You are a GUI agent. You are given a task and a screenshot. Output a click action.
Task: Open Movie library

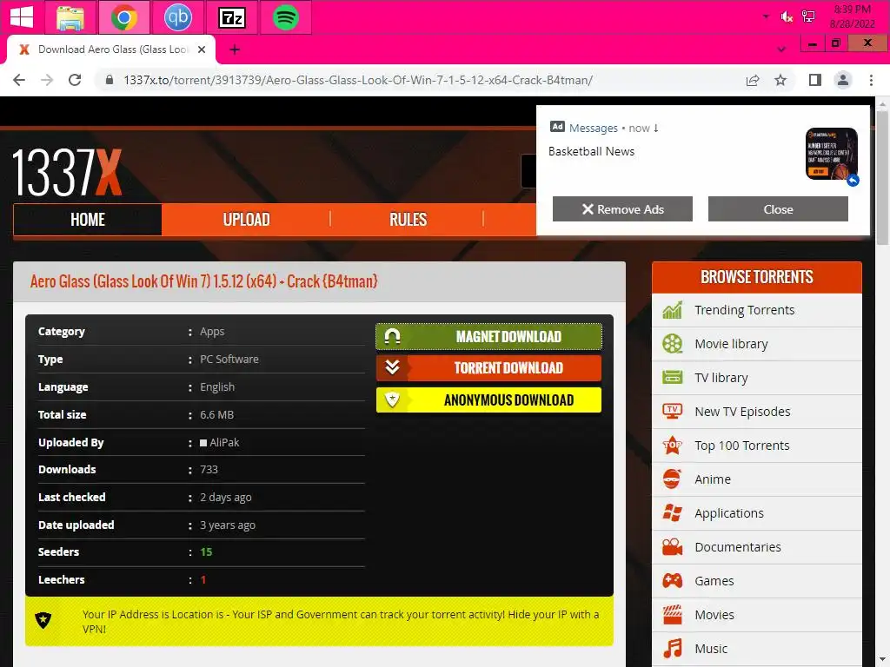point(731,344)
